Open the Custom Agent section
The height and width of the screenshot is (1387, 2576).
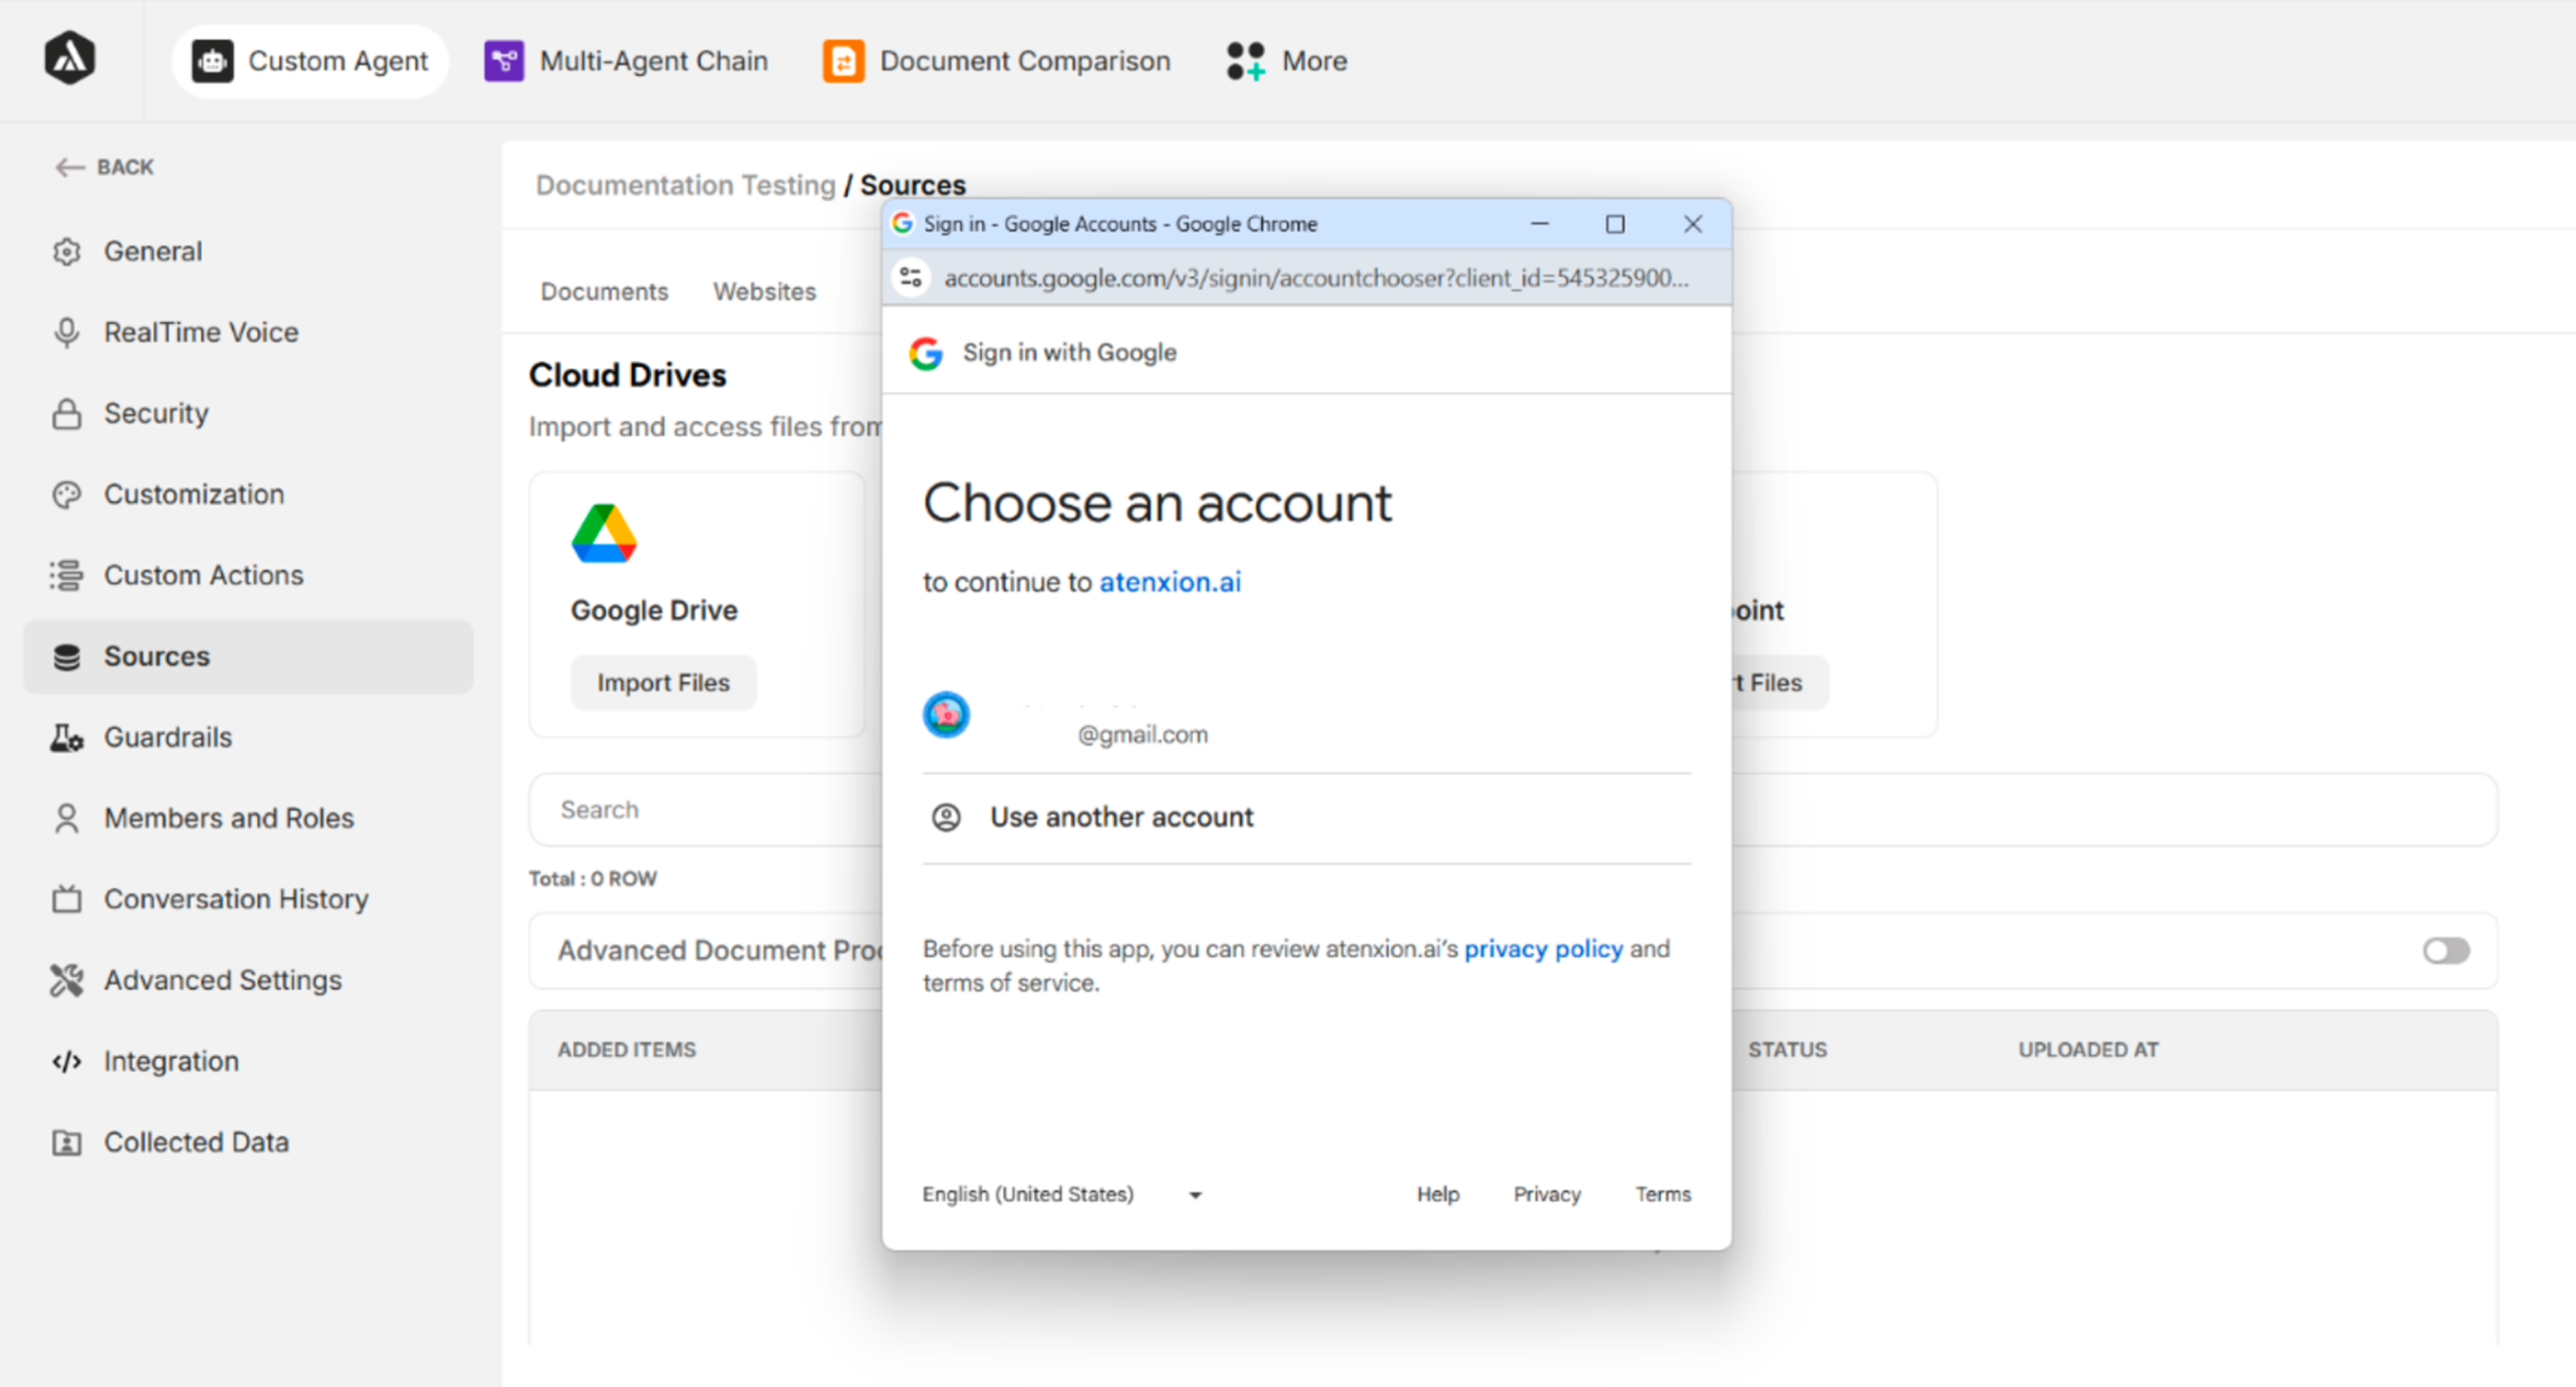tap(309, 60)
